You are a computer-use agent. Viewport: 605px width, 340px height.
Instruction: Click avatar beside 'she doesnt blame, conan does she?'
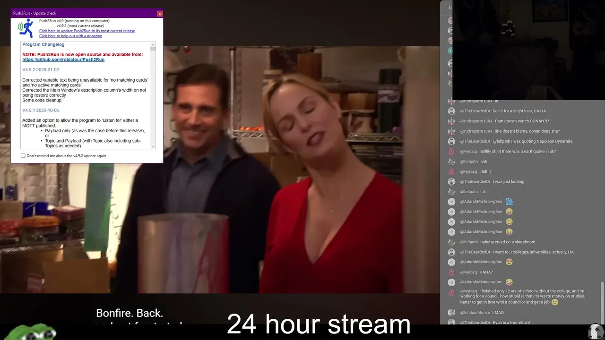(451, 131)
